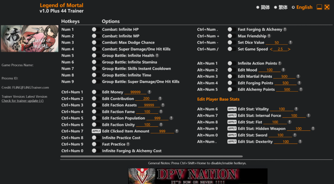Increase game speed with right arrow
Screen dimensions: 334x184
coord(289,49)
